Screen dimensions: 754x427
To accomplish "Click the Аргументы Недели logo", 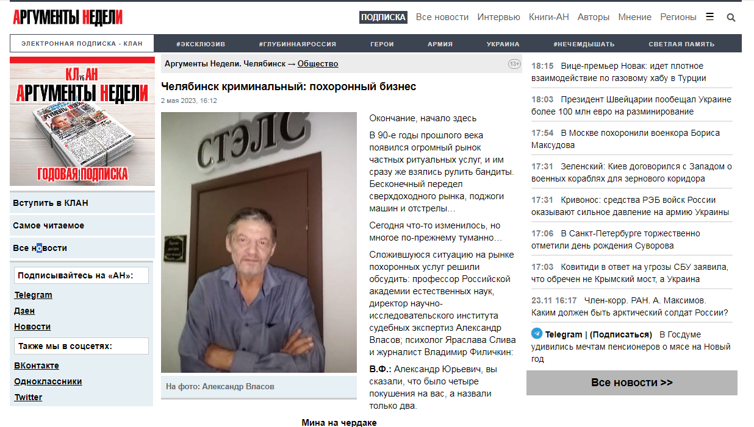I will point(68,18).
